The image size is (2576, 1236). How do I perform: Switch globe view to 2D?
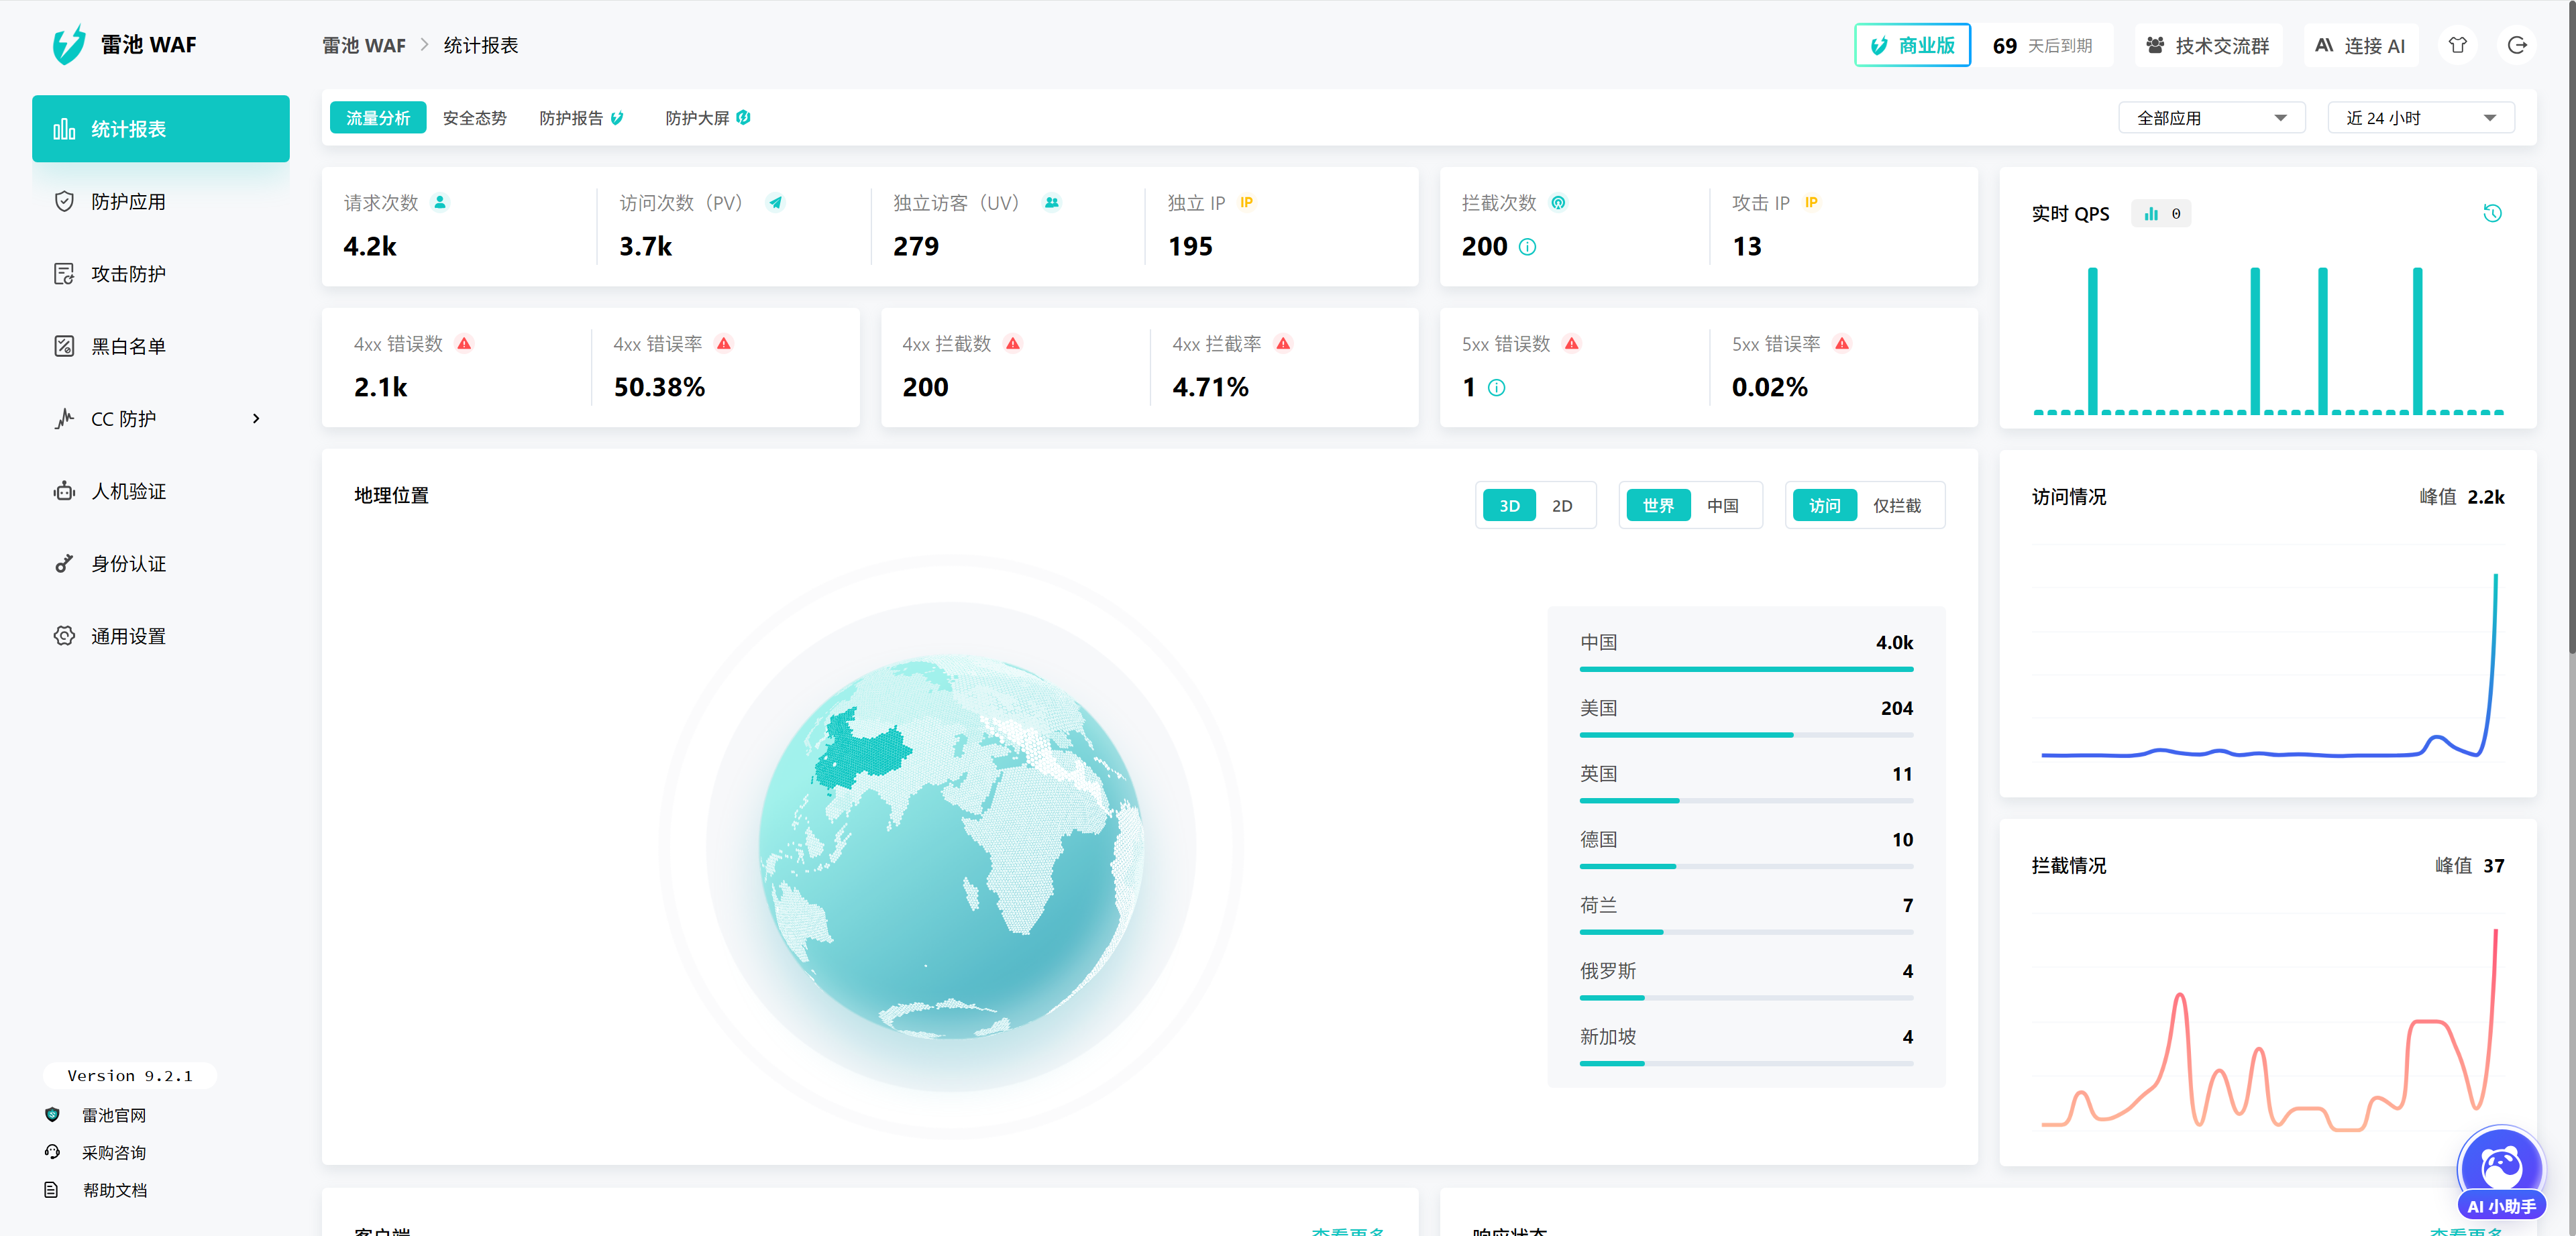pyautogui.click(x=1562, y=506)
